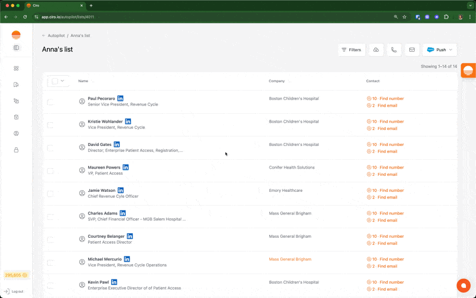Click the download cloud icon button
This screenshot has width=476, height=298.
click(x=376, y=50)
